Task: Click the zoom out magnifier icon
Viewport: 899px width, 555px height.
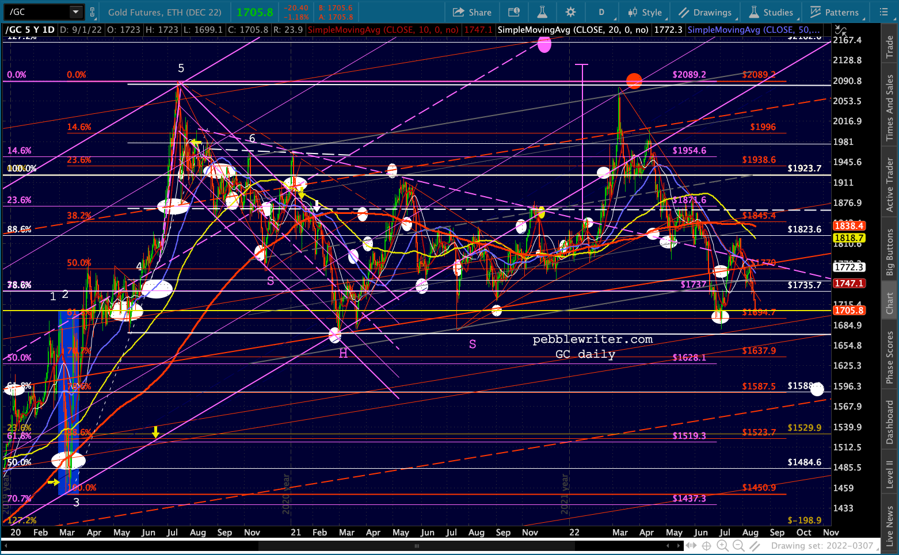Action: [x=738, y=546]
